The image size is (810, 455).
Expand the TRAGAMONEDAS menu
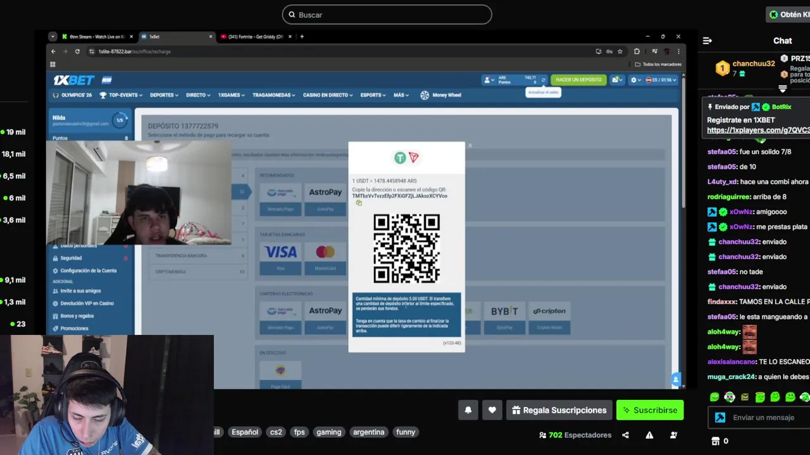pos(273,95)
